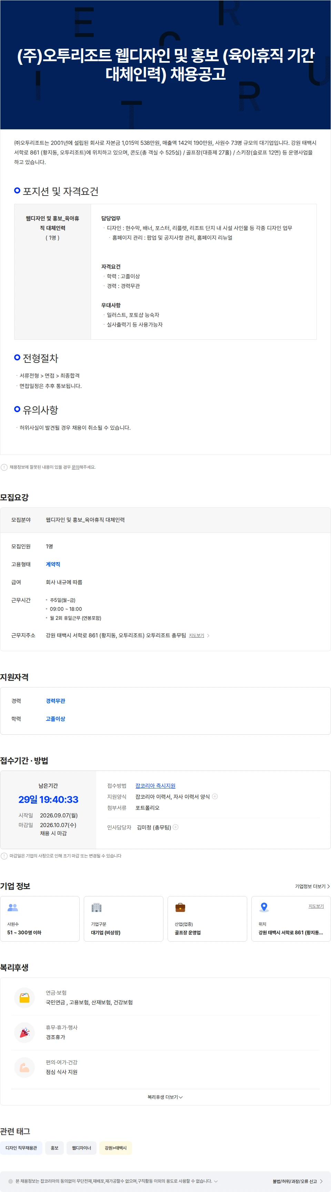
Task: Click the 경력무관 career link
Action: click(x=56, y=701)
